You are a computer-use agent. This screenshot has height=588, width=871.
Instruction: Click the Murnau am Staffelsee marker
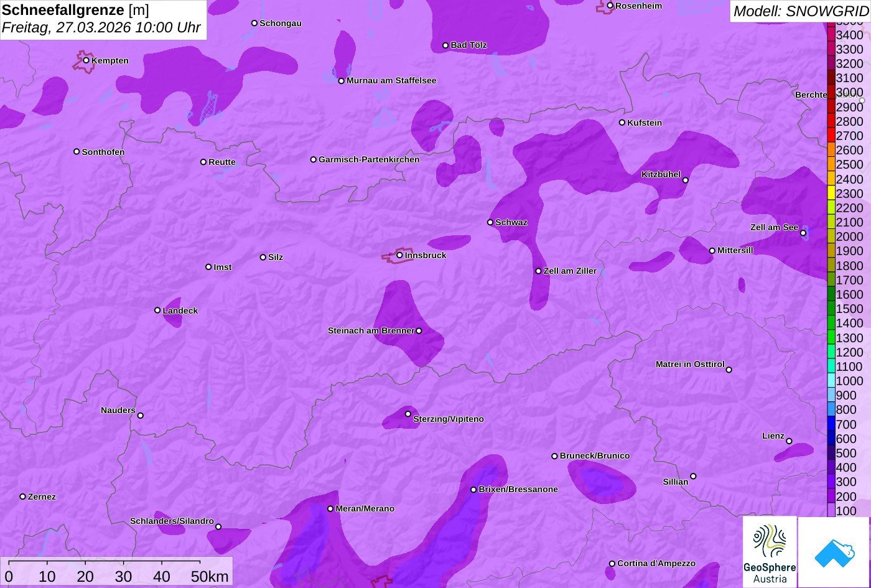point(342,81)
